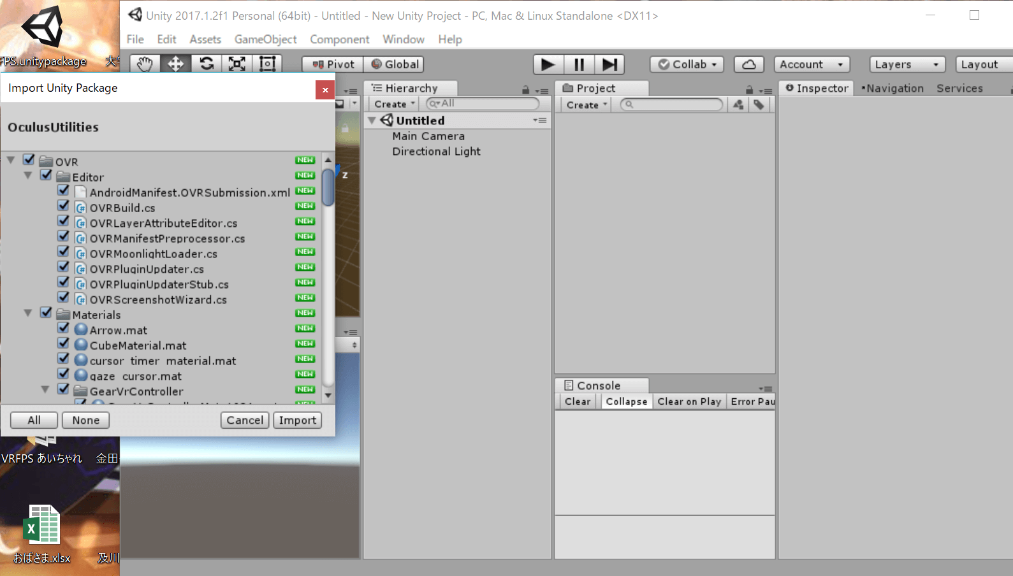Toggle the Pivot handle position button
The image size is (1013, 576).
(x=333, y=64)
